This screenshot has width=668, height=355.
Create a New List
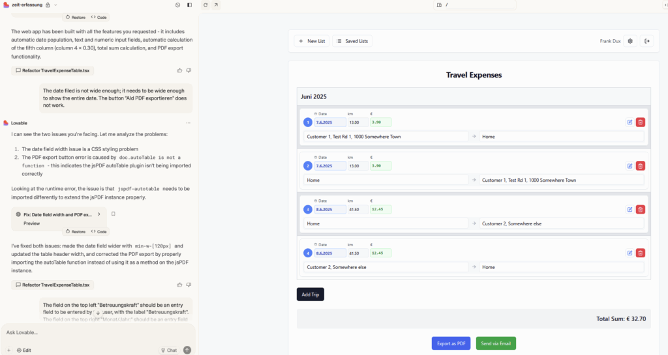pyautogui.click(x=312, y=41)
